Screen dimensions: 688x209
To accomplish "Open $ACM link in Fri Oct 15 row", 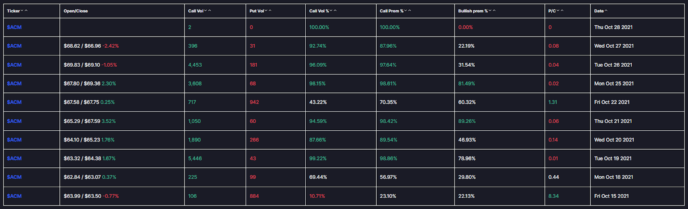I will tap(14, 196).
